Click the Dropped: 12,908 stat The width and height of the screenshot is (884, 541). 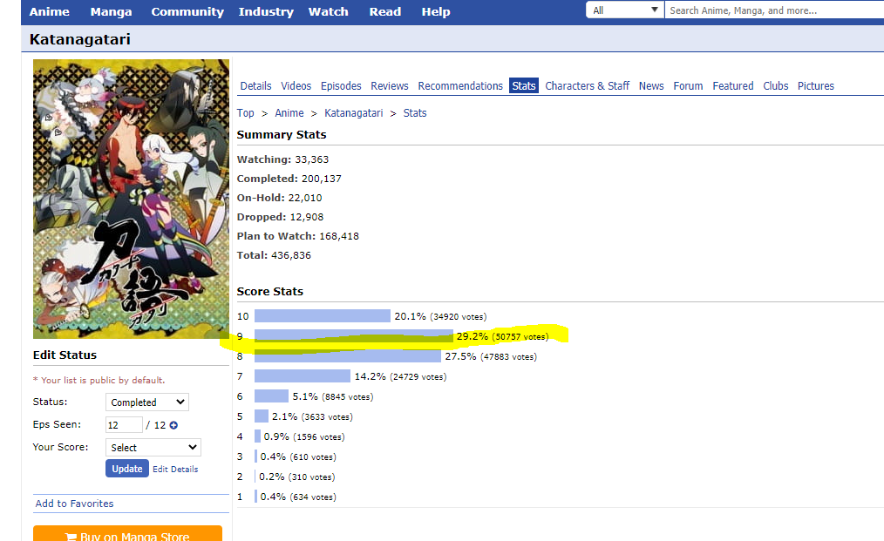(x=280, y=217)
